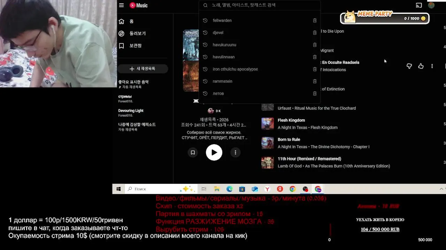Open Task View on the taskbar

coord(204,189)
